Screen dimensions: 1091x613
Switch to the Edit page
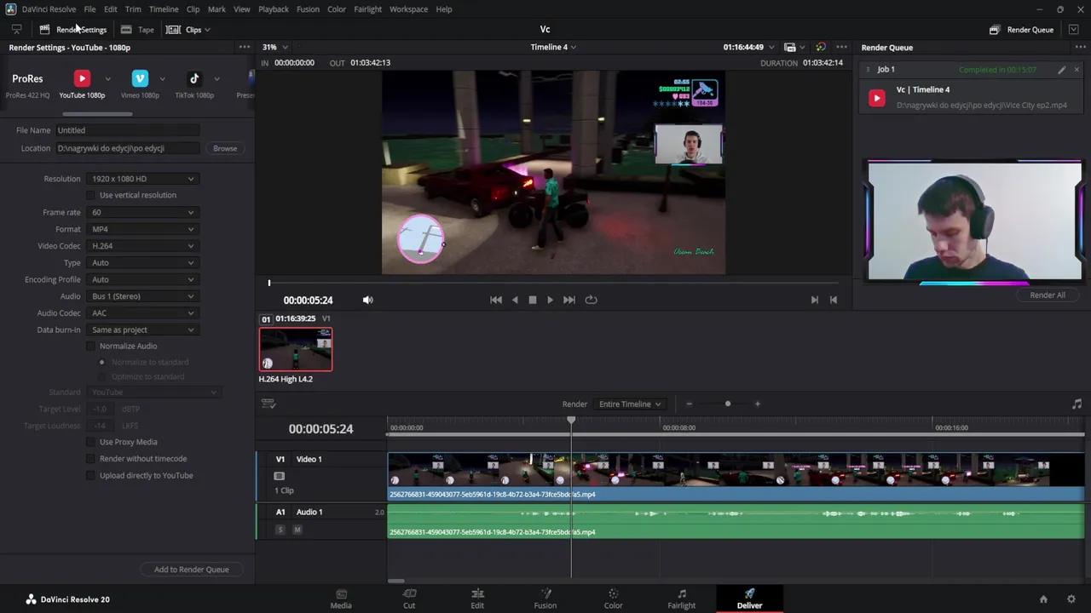click(x=477, y=599)
